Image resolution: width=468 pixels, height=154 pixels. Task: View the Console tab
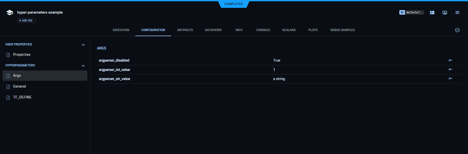[263, 30]
